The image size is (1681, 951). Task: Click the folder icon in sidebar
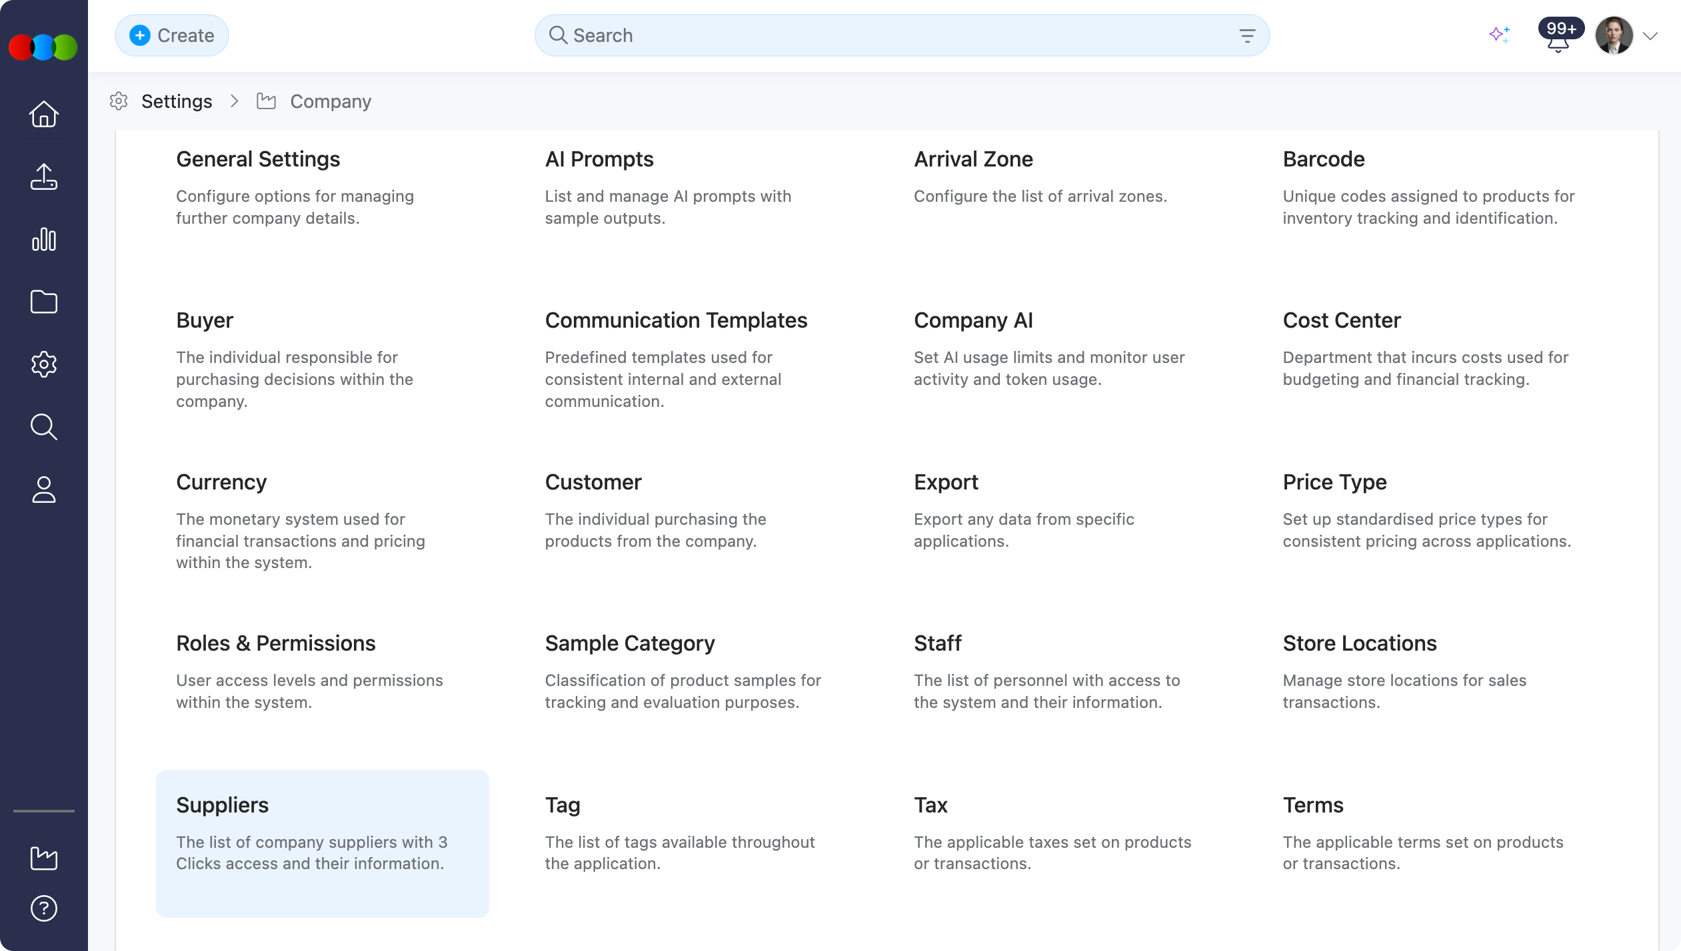point(44,302)
